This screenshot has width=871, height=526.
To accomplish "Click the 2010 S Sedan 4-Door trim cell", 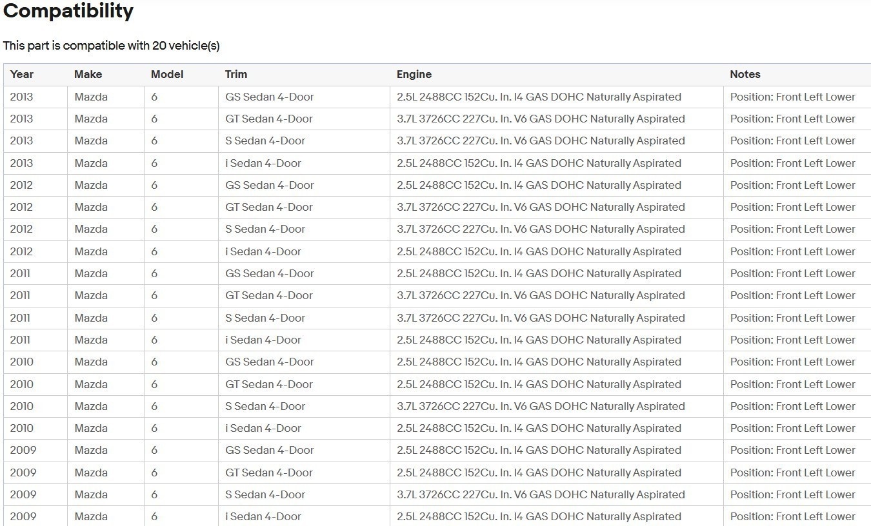I will (265, 406).
